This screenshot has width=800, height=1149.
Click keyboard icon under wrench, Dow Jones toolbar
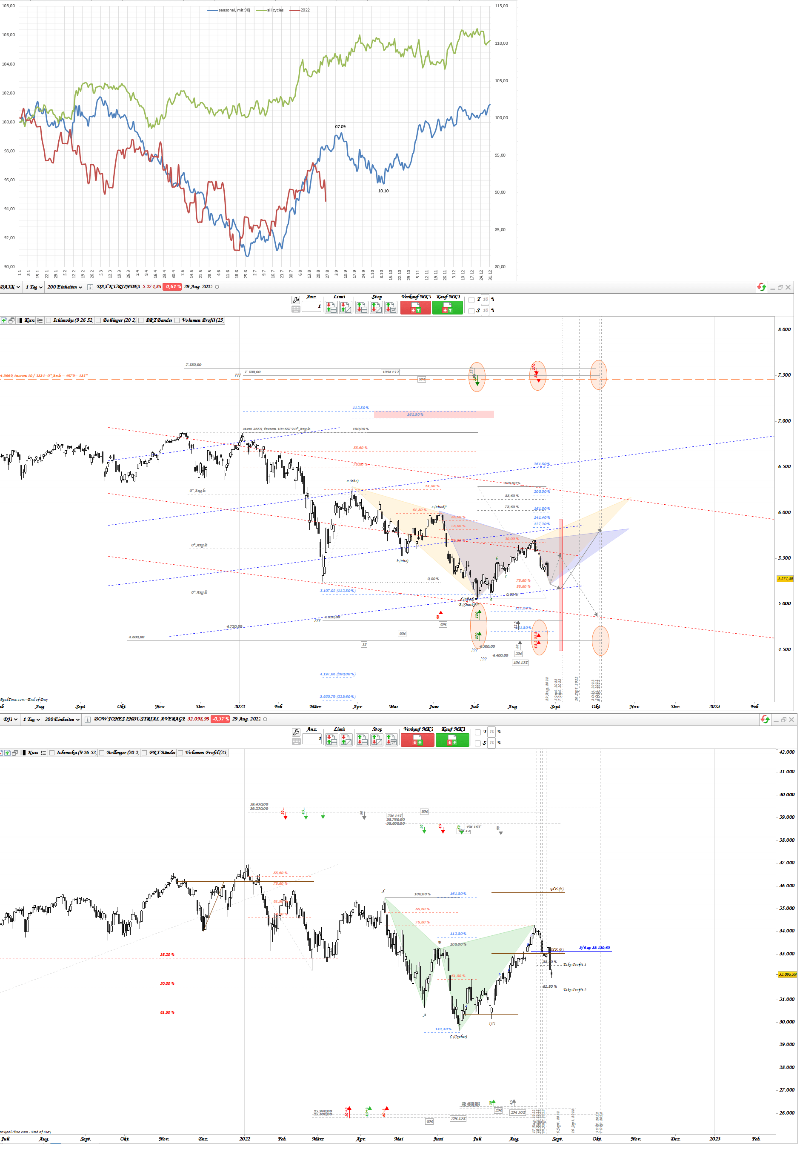tap(296, 742)
